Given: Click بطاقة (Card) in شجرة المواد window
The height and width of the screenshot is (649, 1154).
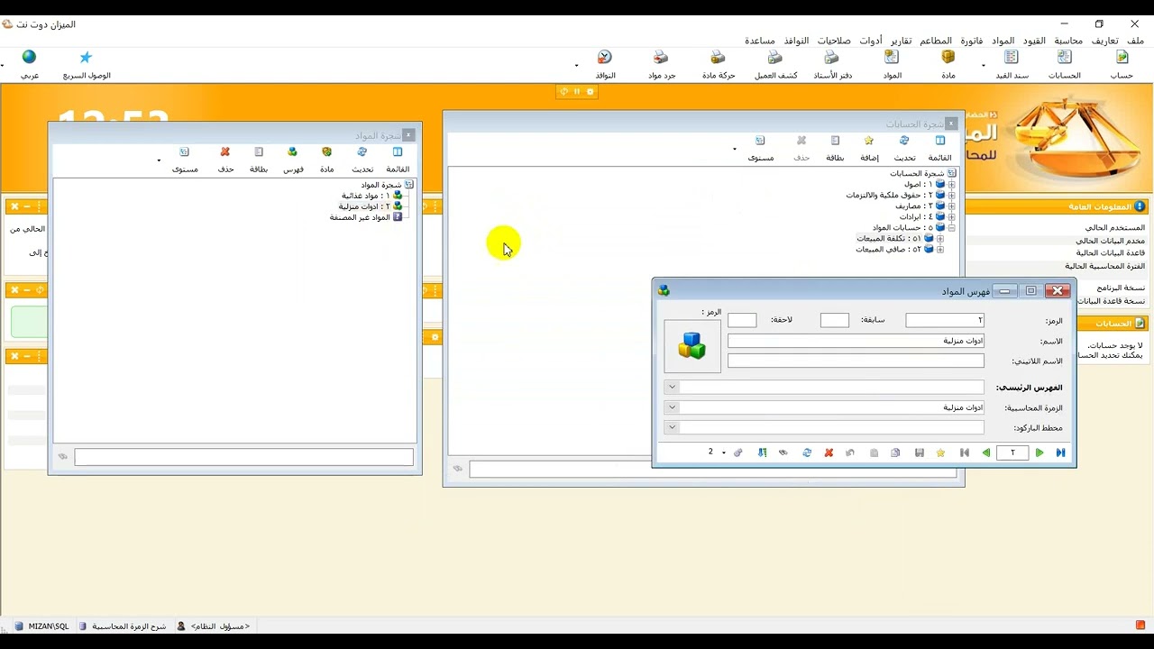Looking at the screenshot, I should click(x=259, y=160).
